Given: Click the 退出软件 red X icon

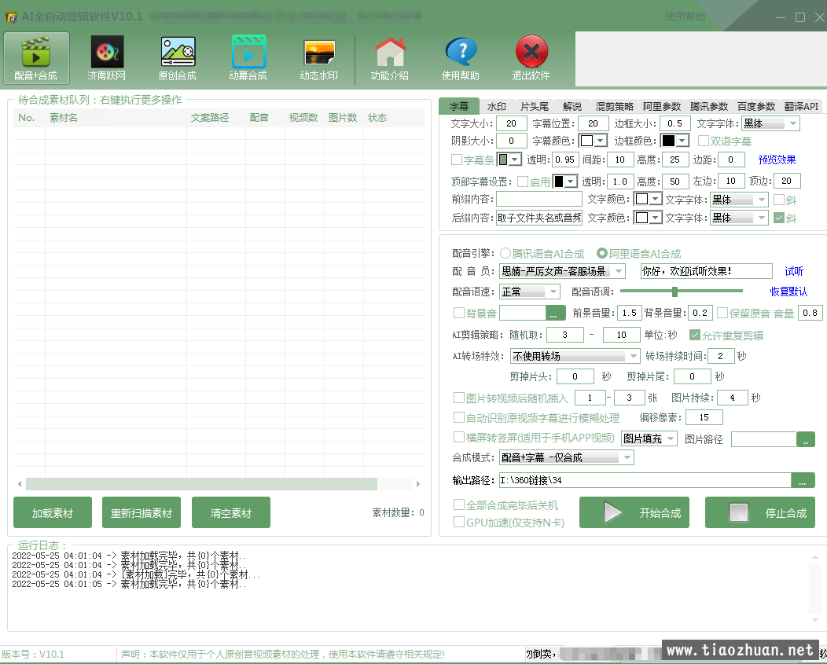Looking at the screenshot, I should coord(531,58).
